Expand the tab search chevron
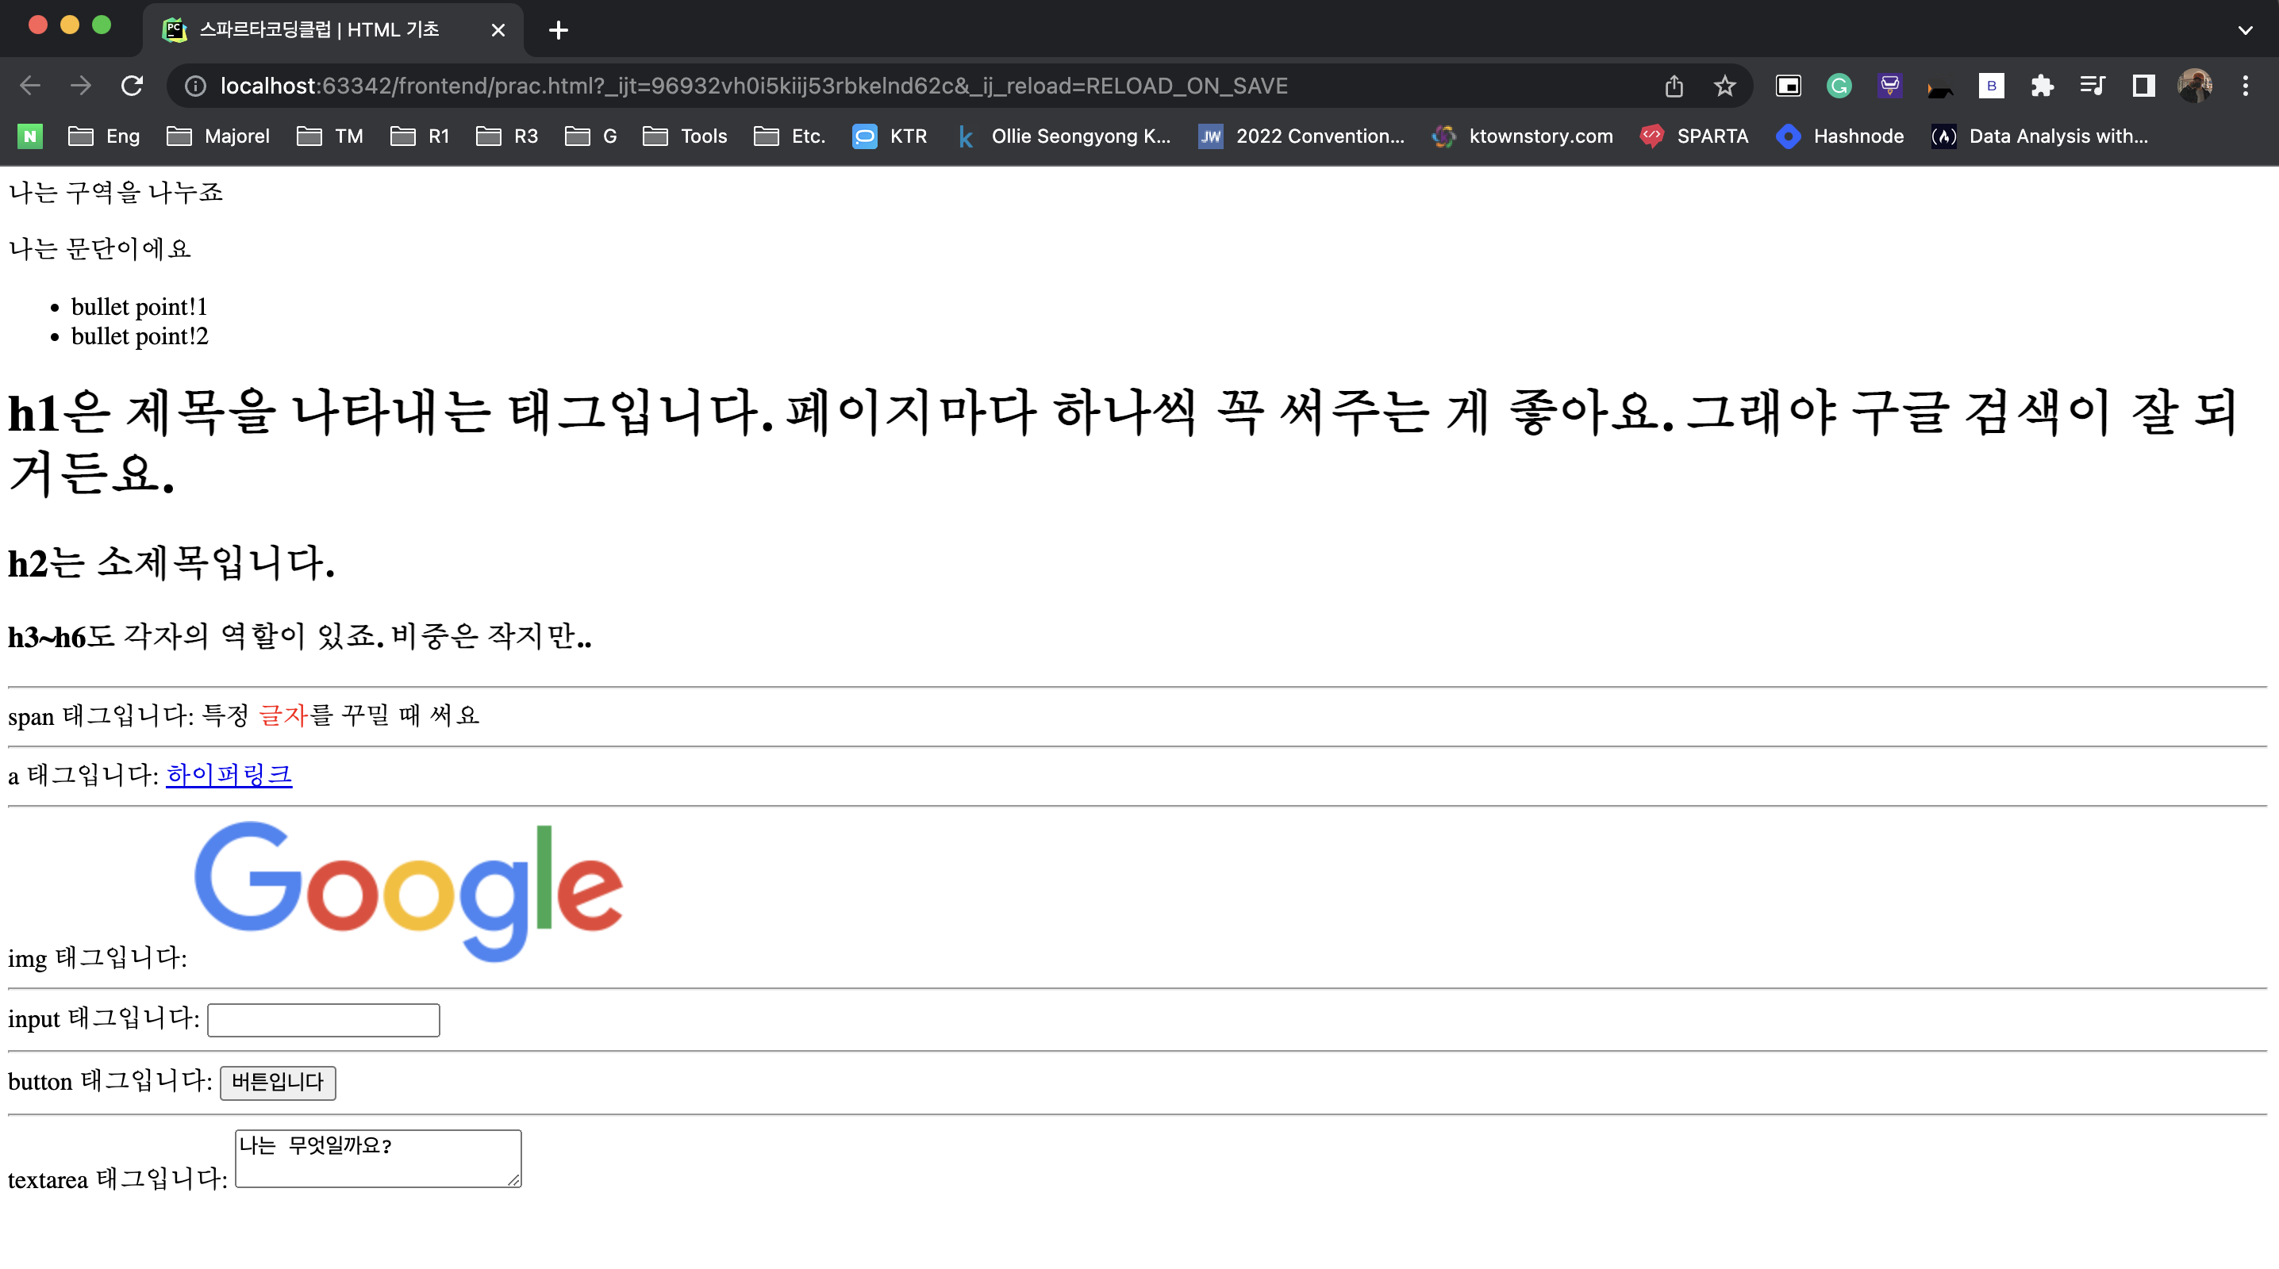 pos(2246,30)
